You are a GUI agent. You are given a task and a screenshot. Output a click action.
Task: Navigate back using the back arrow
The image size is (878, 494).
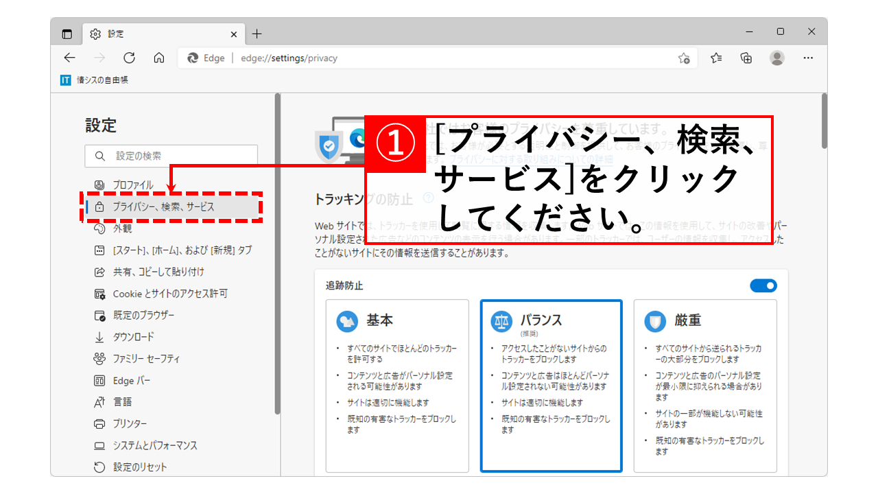tap(69, 58)
